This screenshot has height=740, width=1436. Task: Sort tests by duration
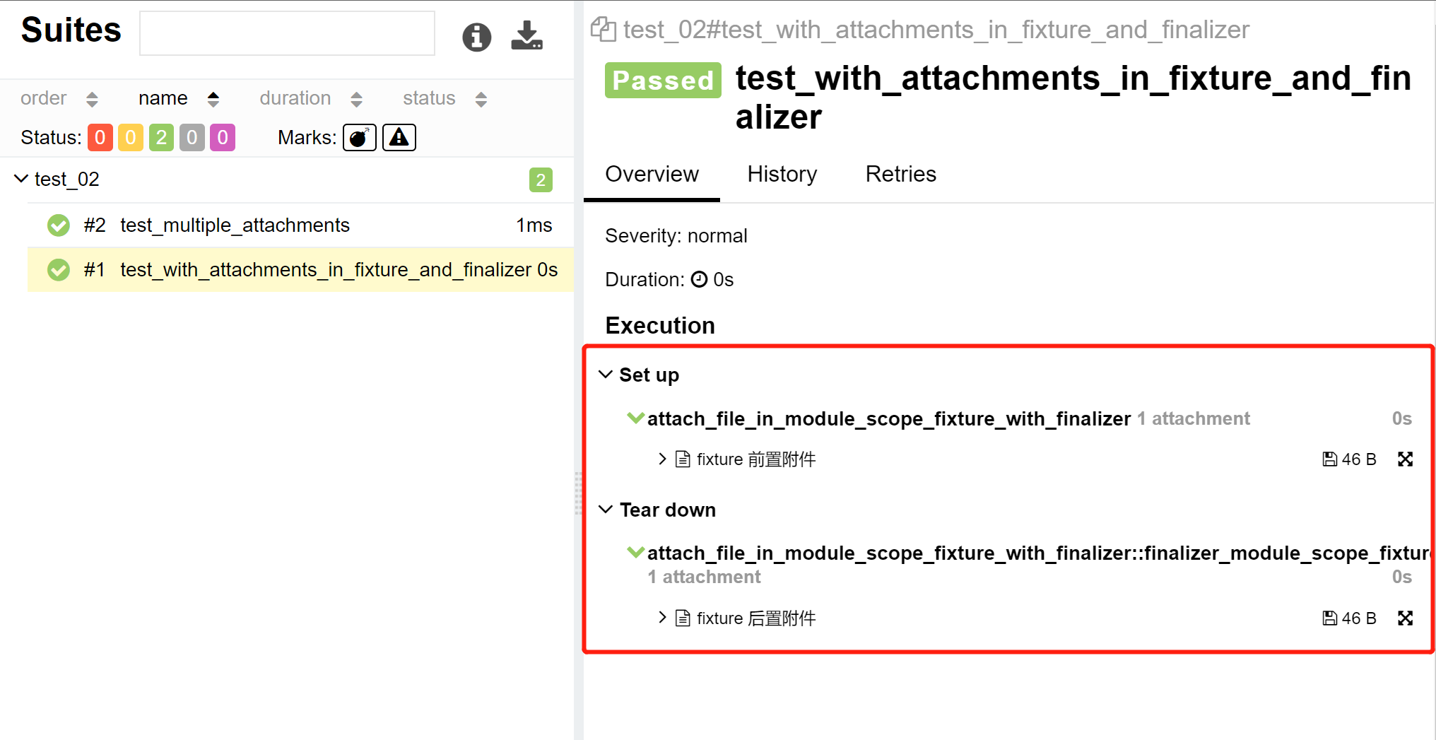[x=295, y=98]
